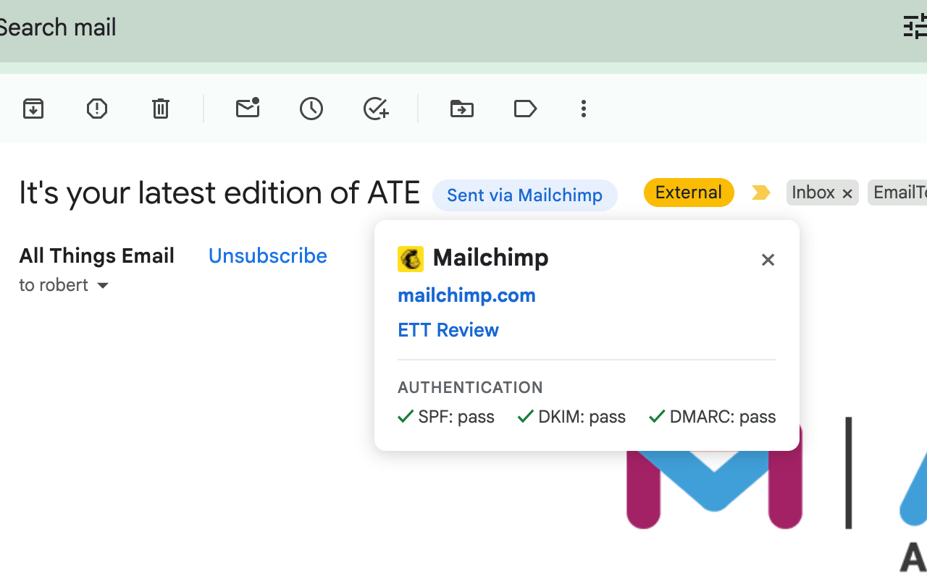The image size is (927, 579).
Task: Click the EmailT label chip
Action: (902, 193)
